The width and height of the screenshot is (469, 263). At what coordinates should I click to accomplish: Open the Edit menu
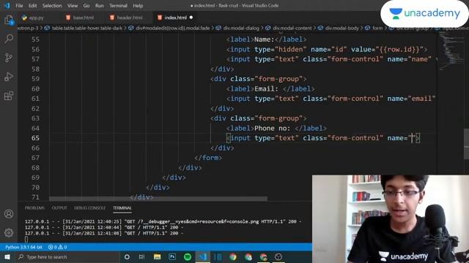pyautogui.click(x=32, y=6)
